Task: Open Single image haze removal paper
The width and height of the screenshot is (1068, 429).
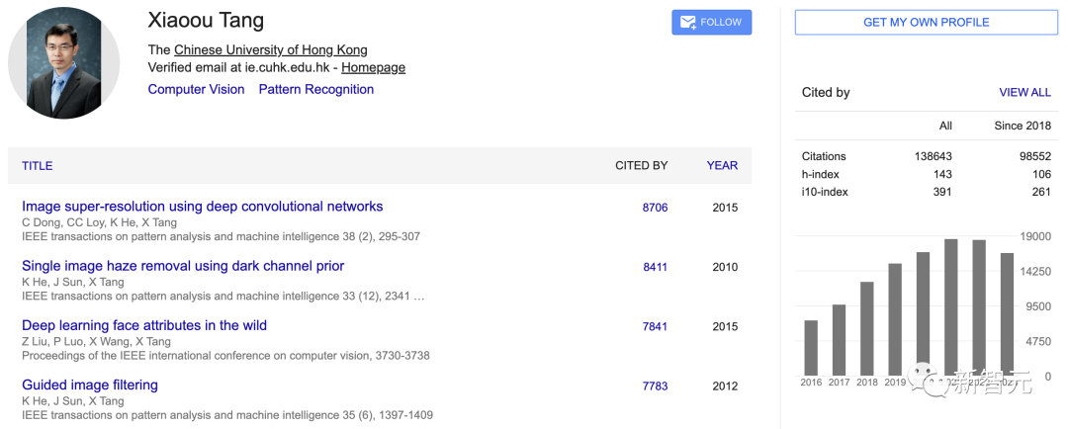Action: coord(183,266)
